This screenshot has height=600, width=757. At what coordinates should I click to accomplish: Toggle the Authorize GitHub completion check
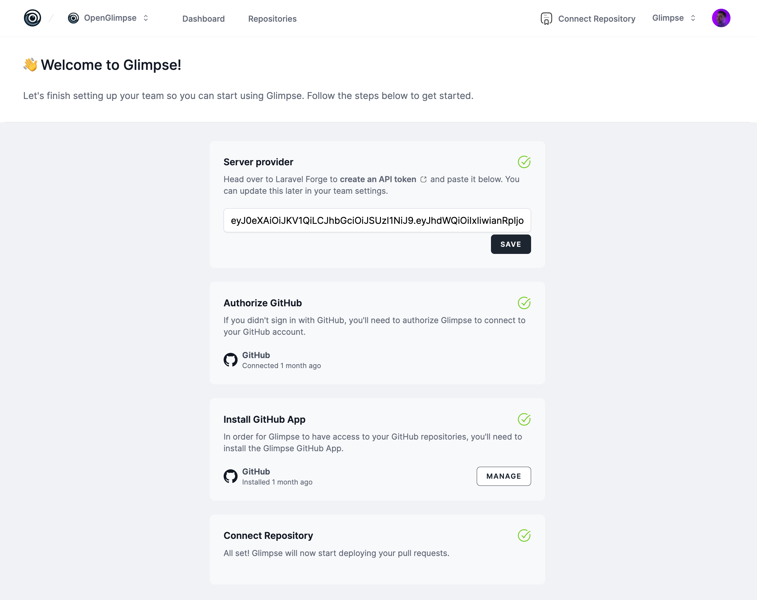point(524,302)
